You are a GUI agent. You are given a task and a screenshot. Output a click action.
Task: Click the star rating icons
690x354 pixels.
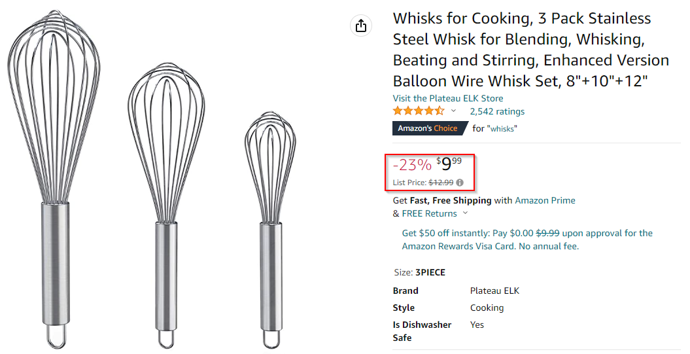pos(418,111)
